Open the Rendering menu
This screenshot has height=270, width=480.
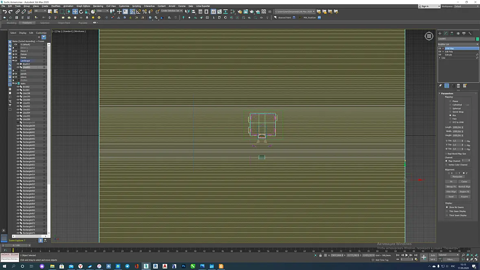pyautogui.click(x=98, y=6)
